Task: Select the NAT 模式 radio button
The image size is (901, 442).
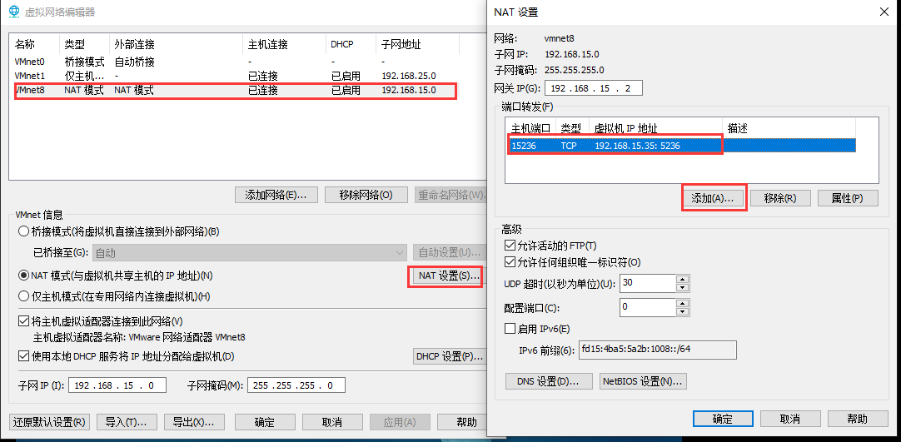Action: (23, 276)
